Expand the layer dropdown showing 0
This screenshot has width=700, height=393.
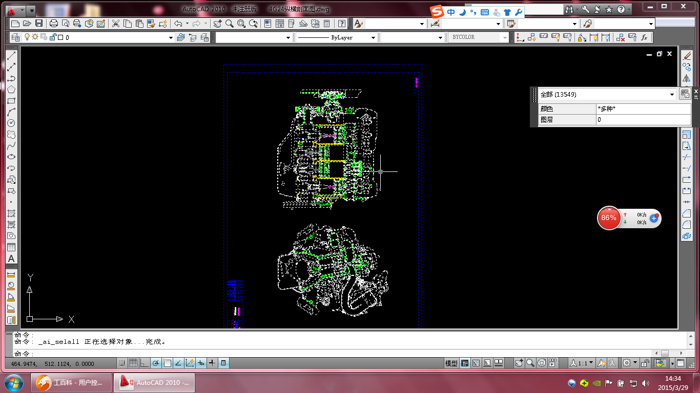tap(171, 37)
